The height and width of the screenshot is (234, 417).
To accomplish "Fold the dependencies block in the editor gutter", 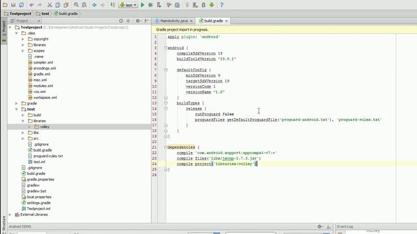I will click(x=165, y=147).
